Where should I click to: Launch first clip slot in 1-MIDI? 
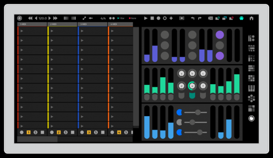pos(22,31)
